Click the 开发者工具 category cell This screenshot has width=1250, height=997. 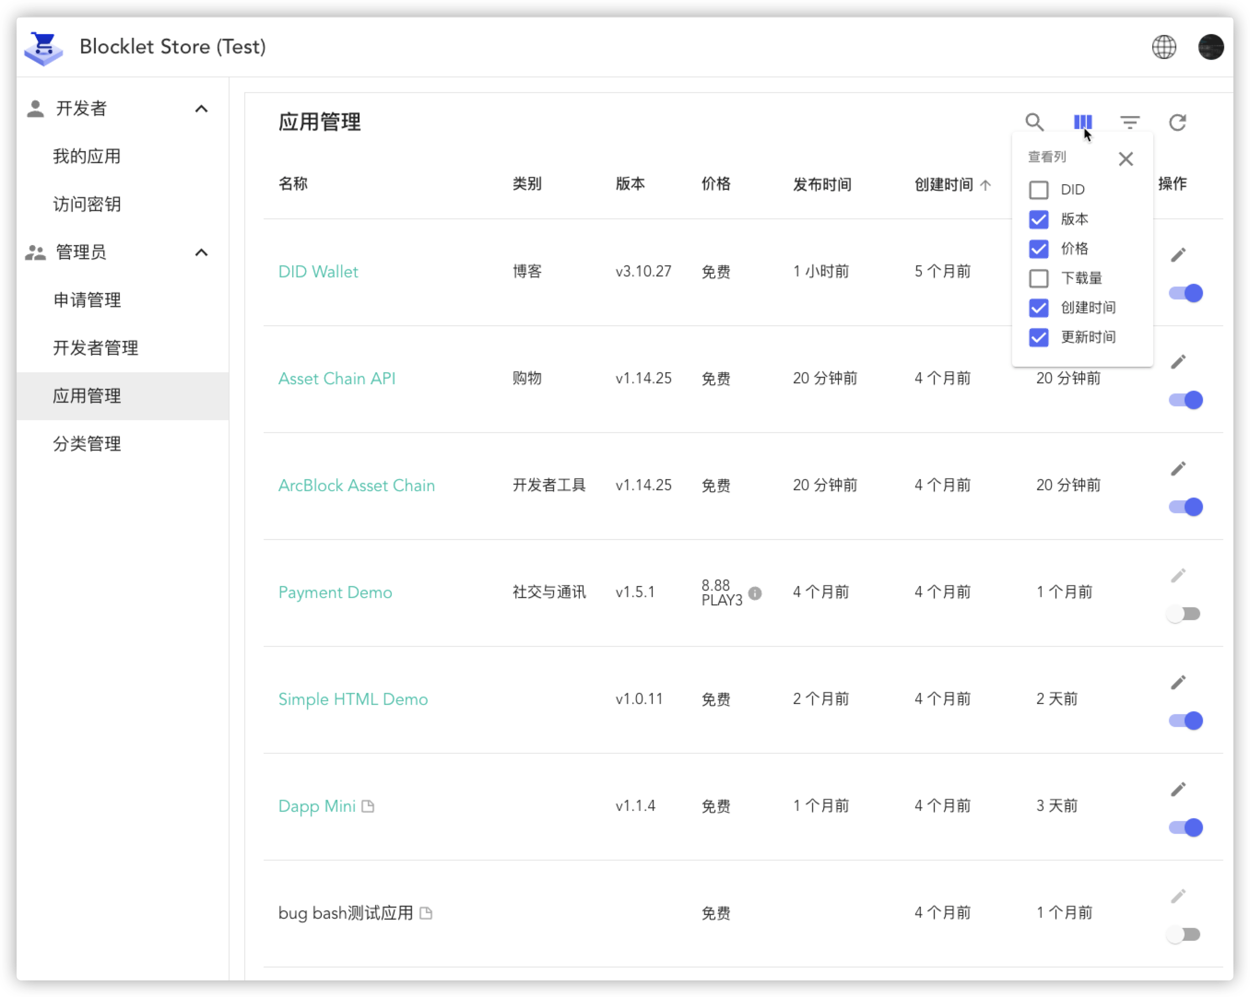(x=549, y=486)
